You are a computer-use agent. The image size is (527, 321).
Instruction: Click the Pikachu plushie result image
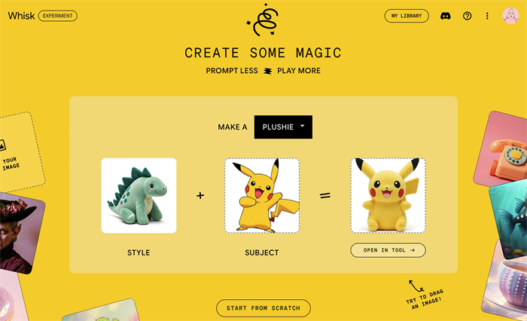[x=388, y=195]
